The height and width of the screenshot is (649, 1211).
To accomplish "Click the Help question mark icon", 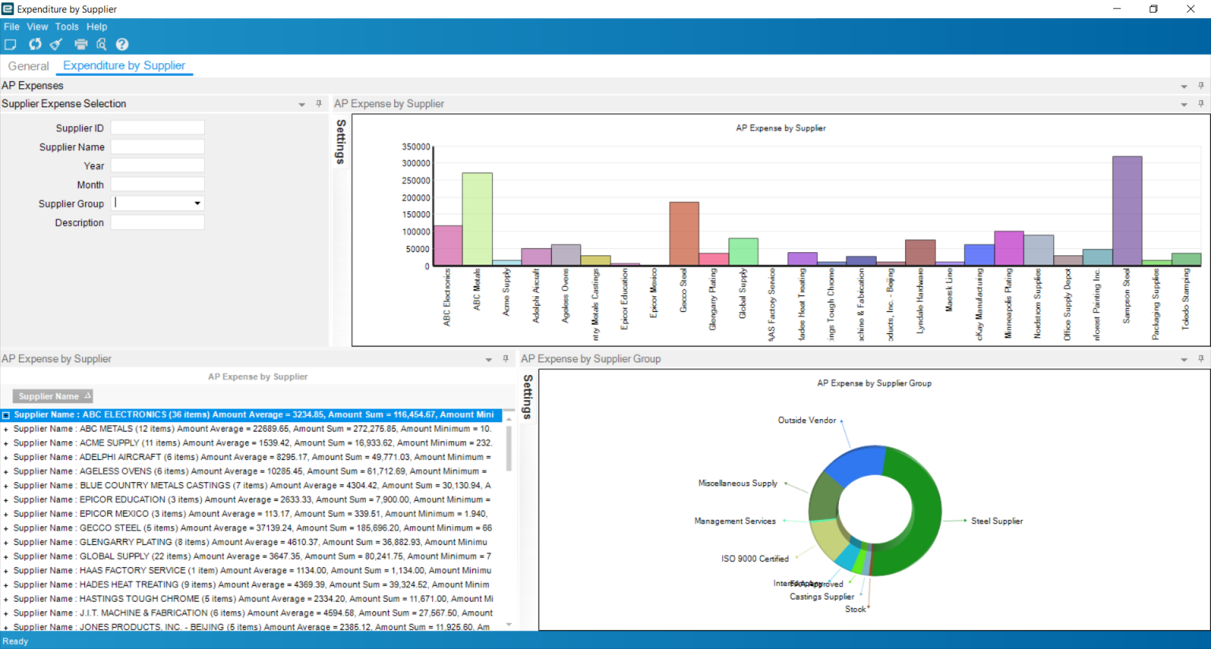I will coord(121,44).
